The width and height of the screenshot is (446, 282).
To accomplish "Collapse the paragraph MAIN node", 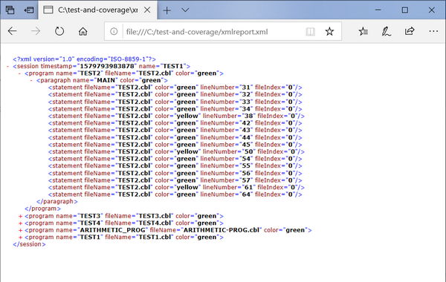I will tap(31, 81).
